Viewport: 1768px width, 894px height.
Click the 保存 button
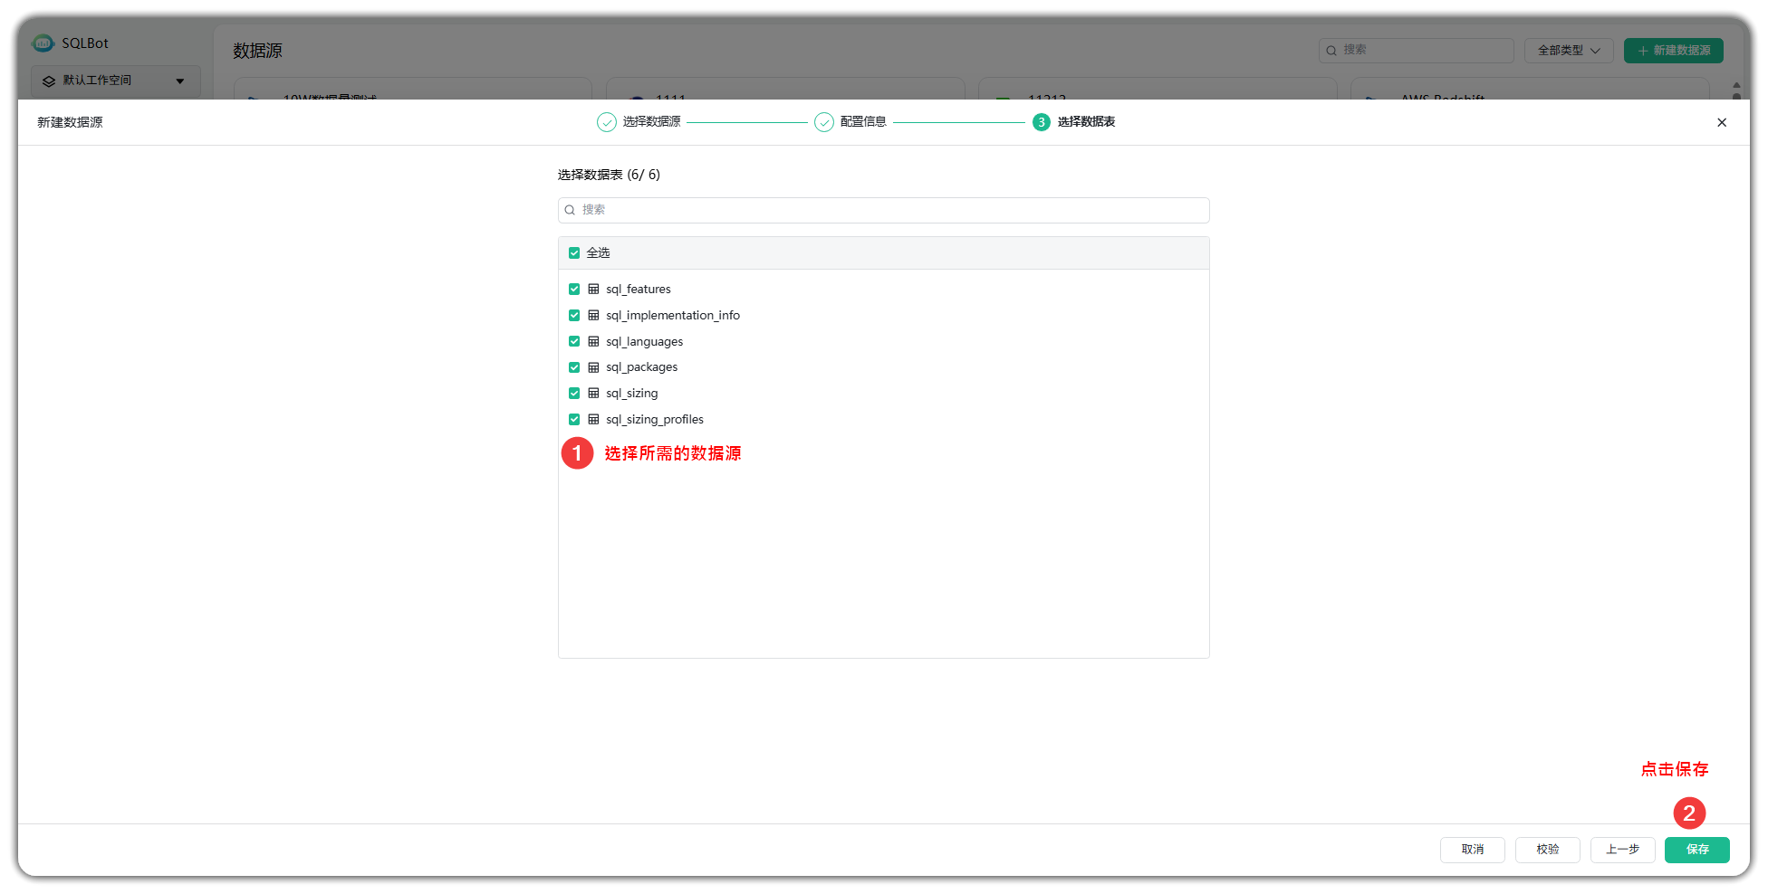[1697, 850]
